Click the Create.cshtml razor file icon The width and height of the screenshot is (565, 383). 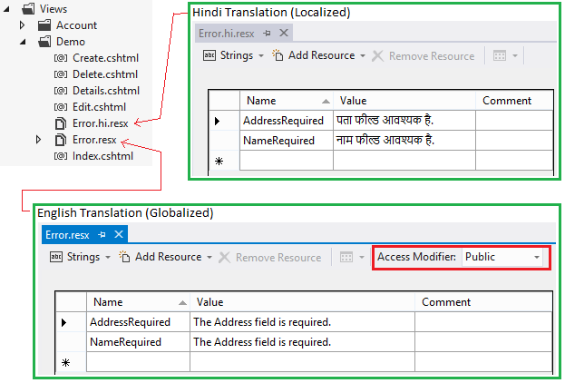click(x=61, y=58)
